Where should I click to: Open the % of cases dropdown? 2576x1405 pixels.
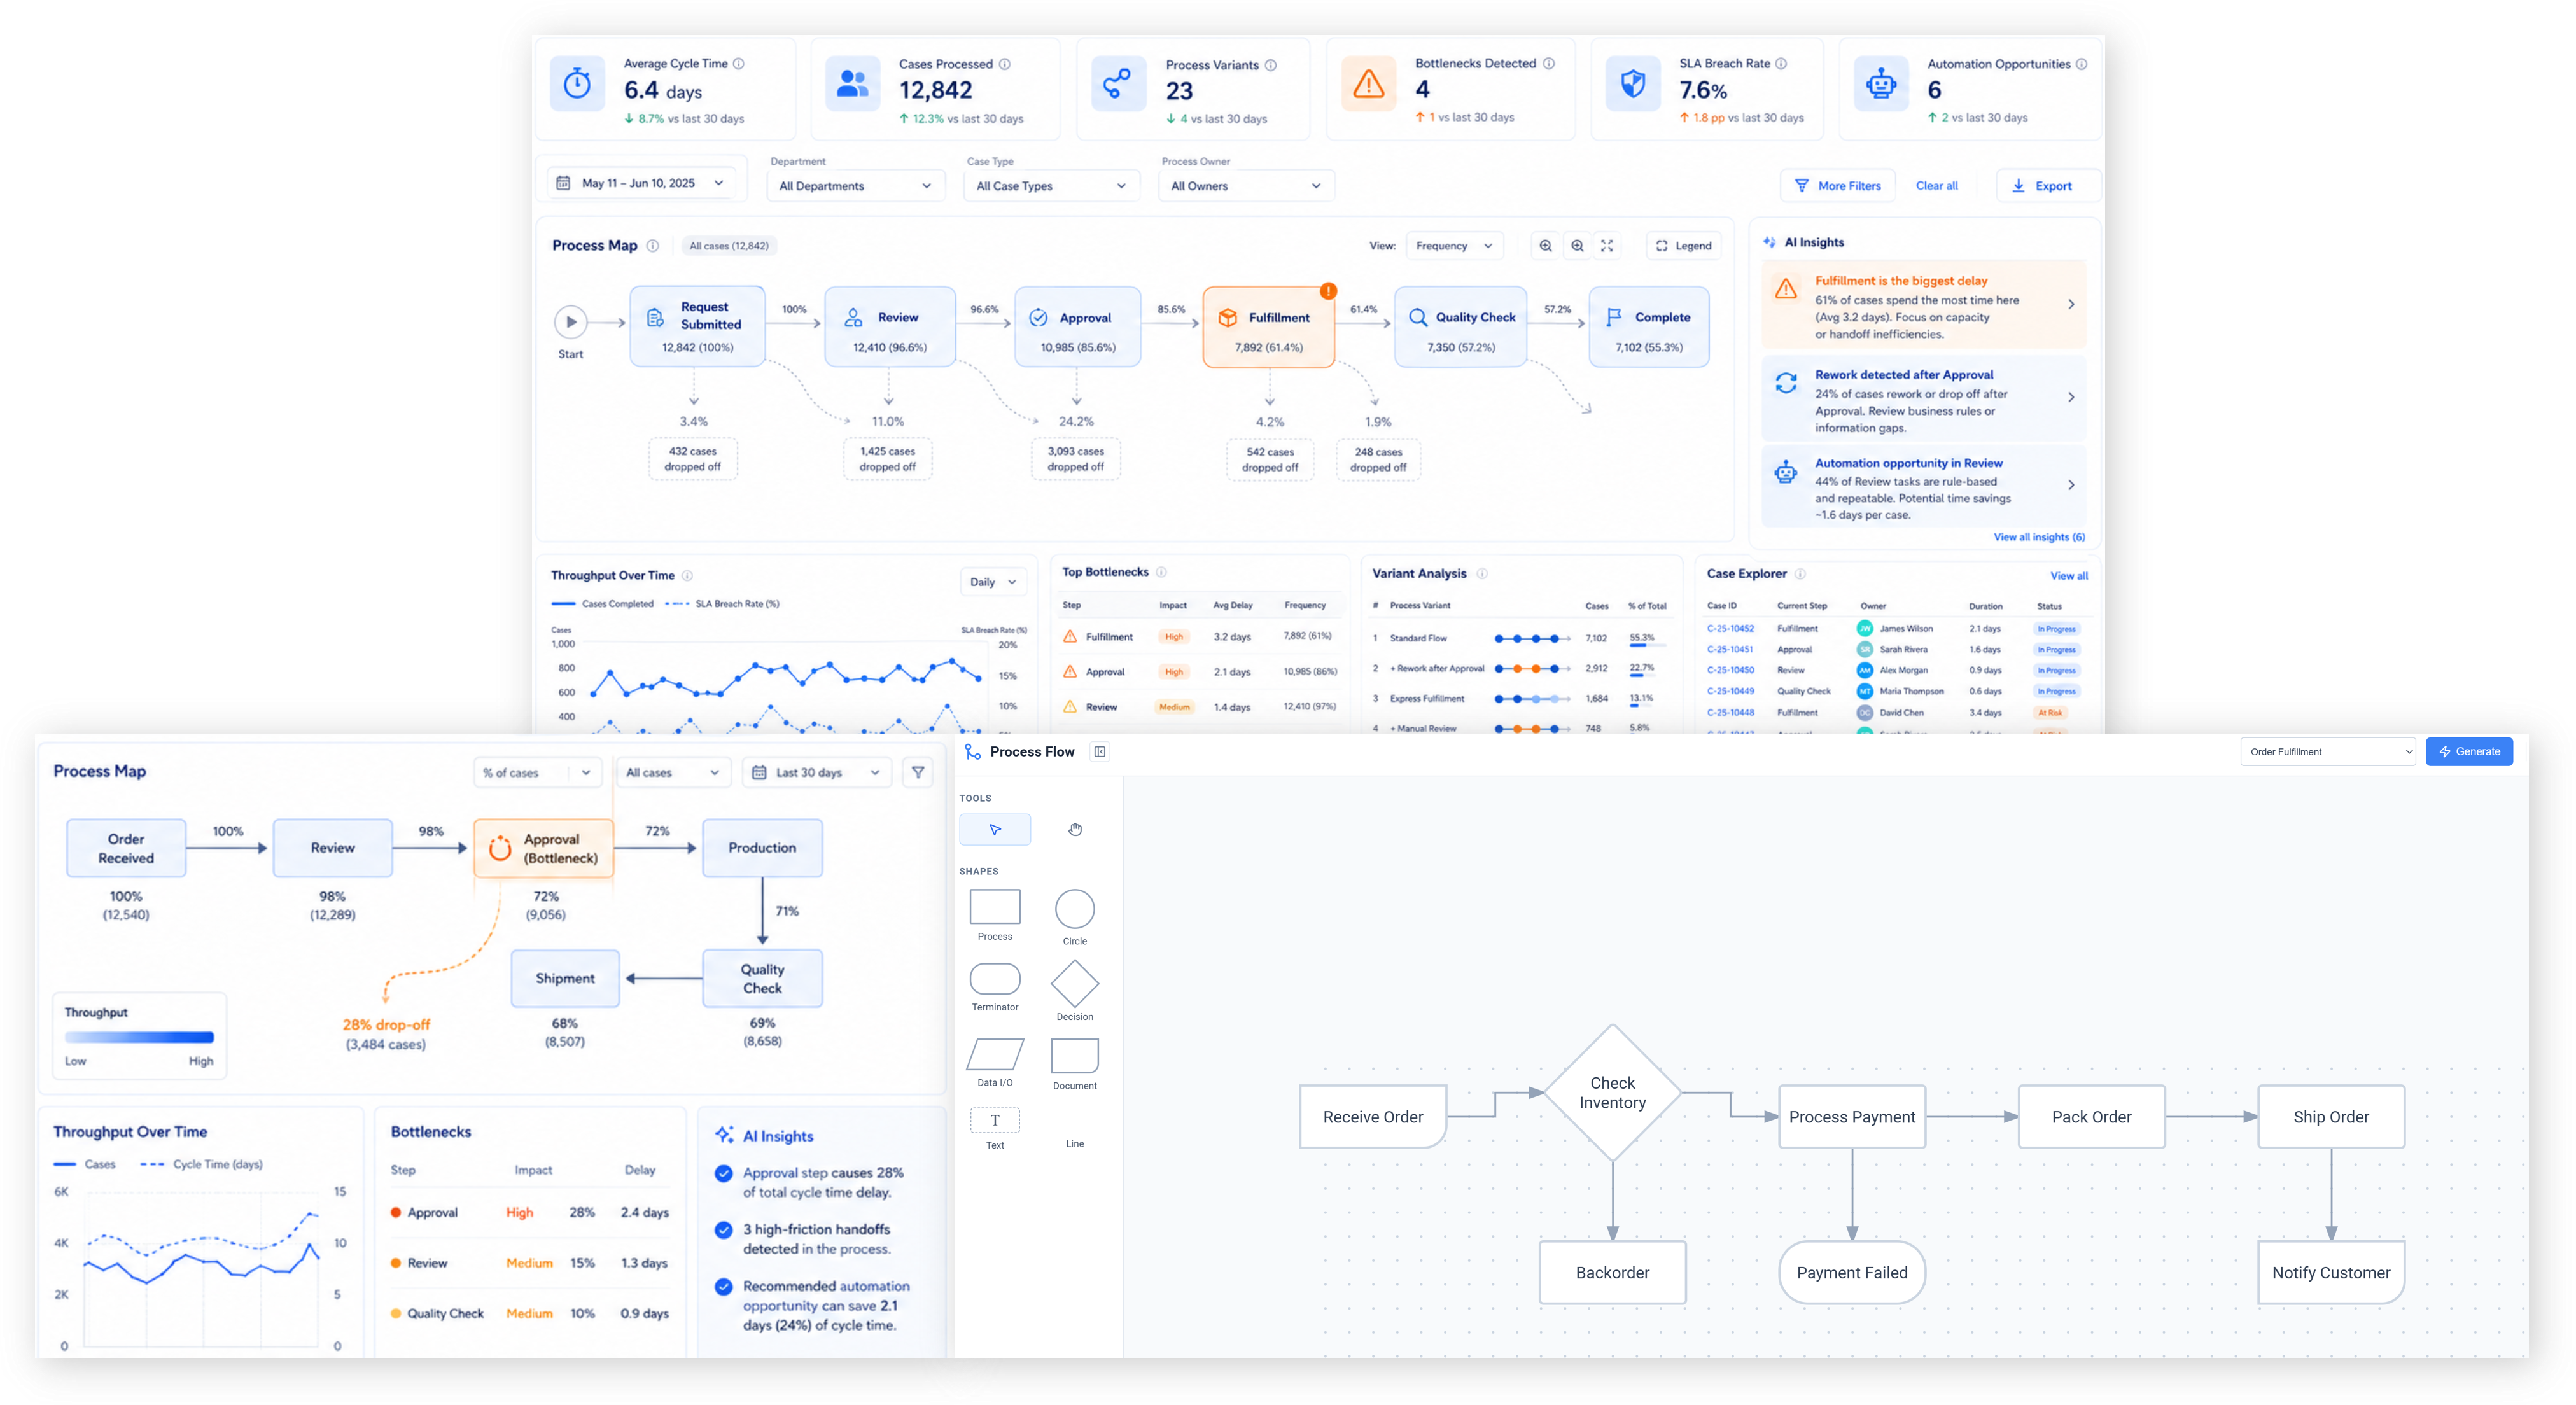pyautogui.click(x=537, y=773)
